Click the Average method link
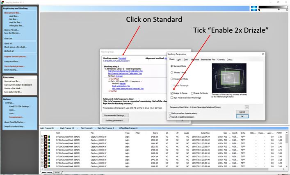This screenshot has height=175, width=290. (119, 76)
